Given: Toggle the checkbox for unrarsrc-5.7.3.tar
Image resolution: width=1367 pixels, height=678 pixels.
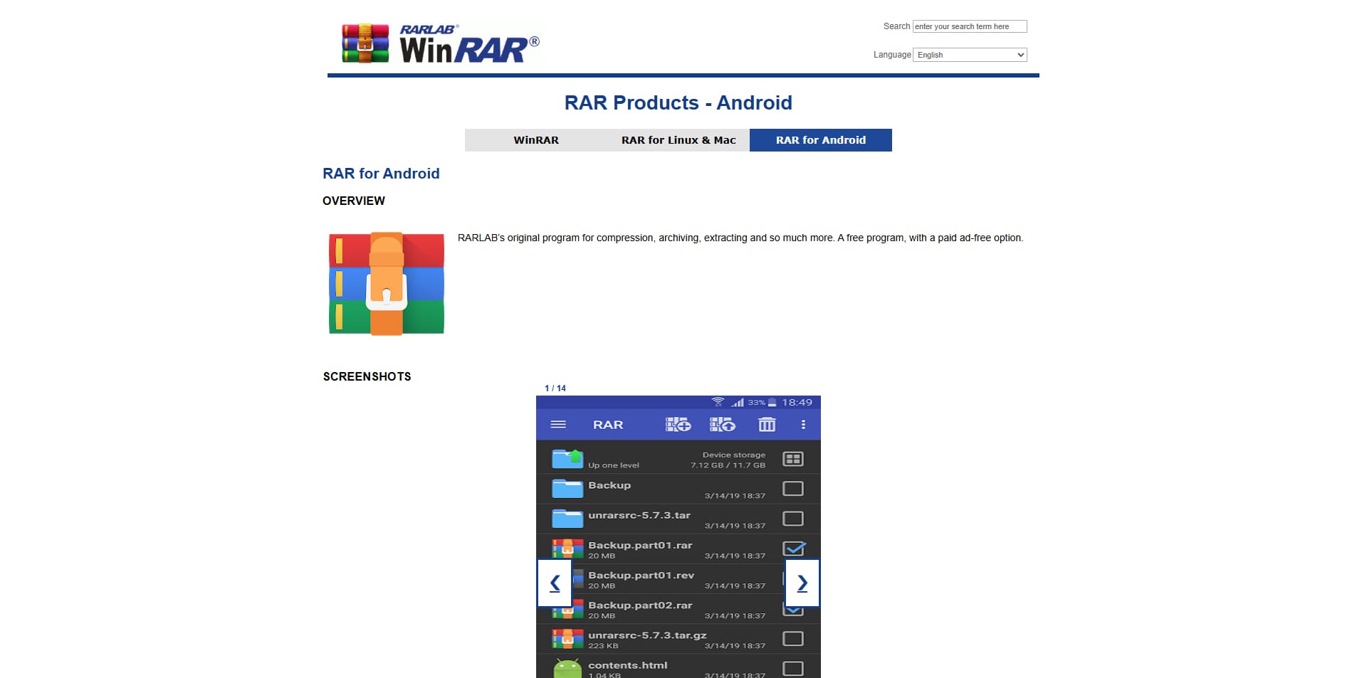Looking at the screenshot, I should (793, 519).
